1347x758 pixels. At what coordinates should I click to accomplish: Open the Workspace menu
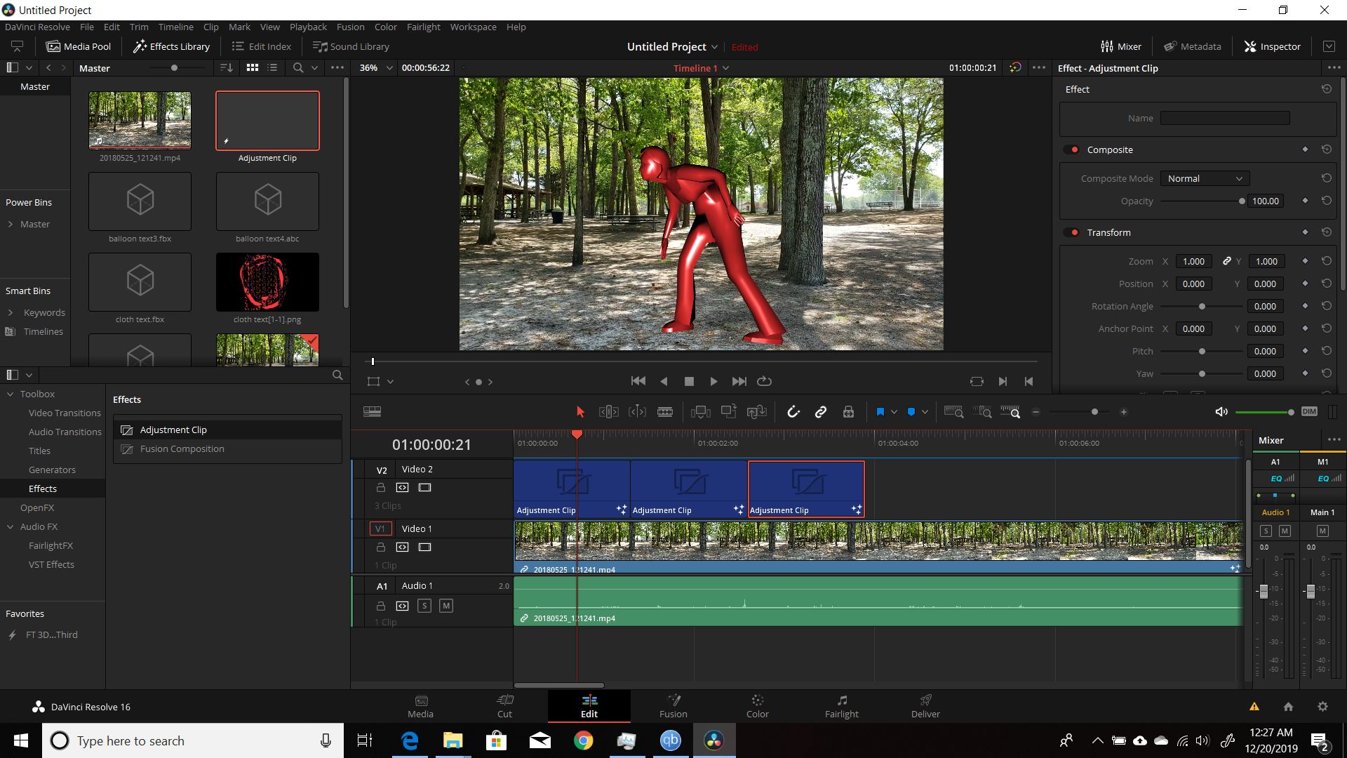(473, 27)
